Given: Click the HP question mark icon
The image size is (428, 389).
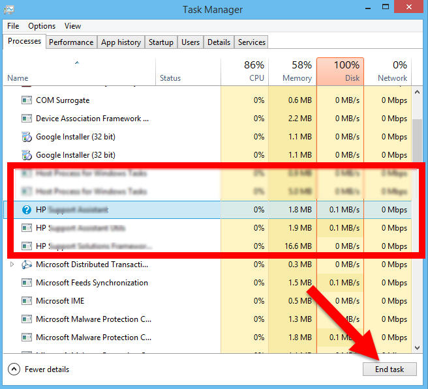Looking at the screenshot, I should (27, 210).
